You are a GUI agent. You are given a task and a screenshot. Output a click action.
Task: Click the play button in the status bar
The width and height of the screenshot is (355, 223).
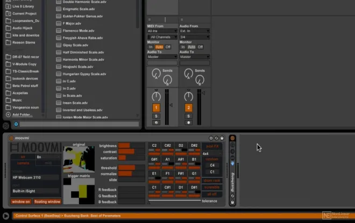pos(6,216)
